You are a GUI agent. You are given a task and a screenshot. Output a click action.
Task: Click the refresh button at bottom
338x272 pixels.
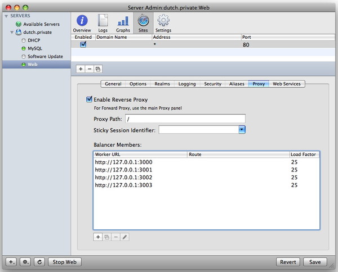pos(39,262)
